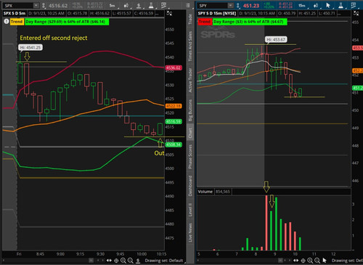Open the Trade sidebar tab

point(190,20)
